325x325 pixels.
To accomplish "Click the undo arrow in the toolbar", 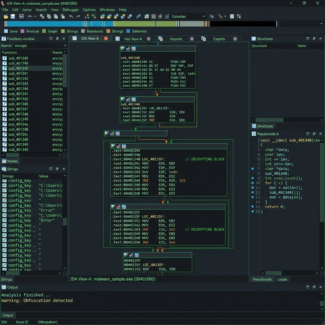I will point(30,17).
